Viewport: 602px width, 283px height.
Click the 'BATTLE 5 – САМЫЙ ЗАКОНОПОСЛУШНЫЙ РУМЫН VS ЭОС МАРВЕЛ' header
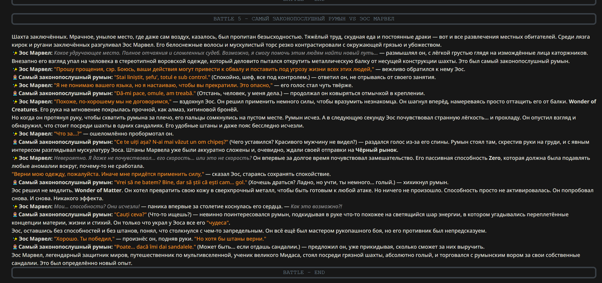coord(304,19)
